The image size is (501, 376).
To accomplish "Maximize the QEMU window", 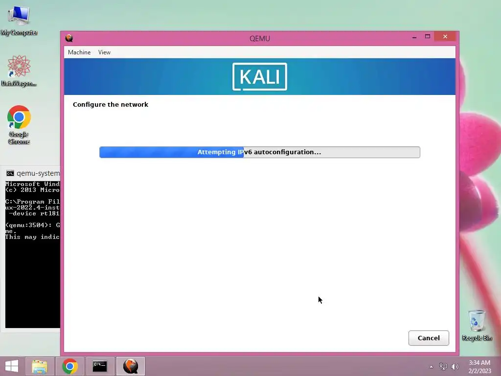I will (428, 36).
